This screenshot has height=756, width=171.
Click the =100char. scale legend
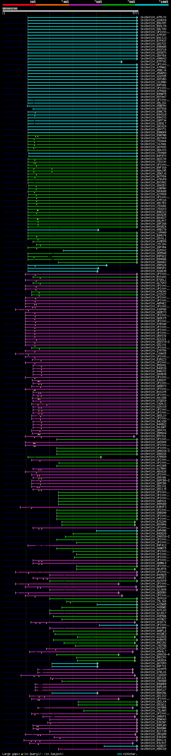click(127, 754)
